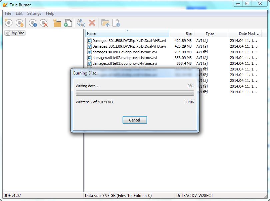Click the red X delete icon
Image resolution: width=270 pixels, height=201 pixels.
pyautogui.click(x=92, y=23)
